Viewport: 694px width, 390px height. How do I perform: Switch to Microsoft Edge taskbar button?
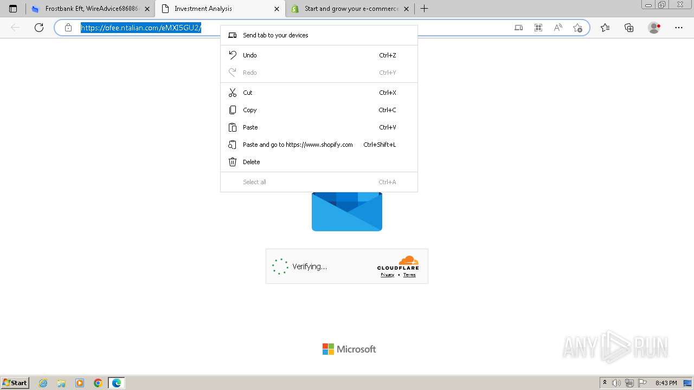pos(117,383)
